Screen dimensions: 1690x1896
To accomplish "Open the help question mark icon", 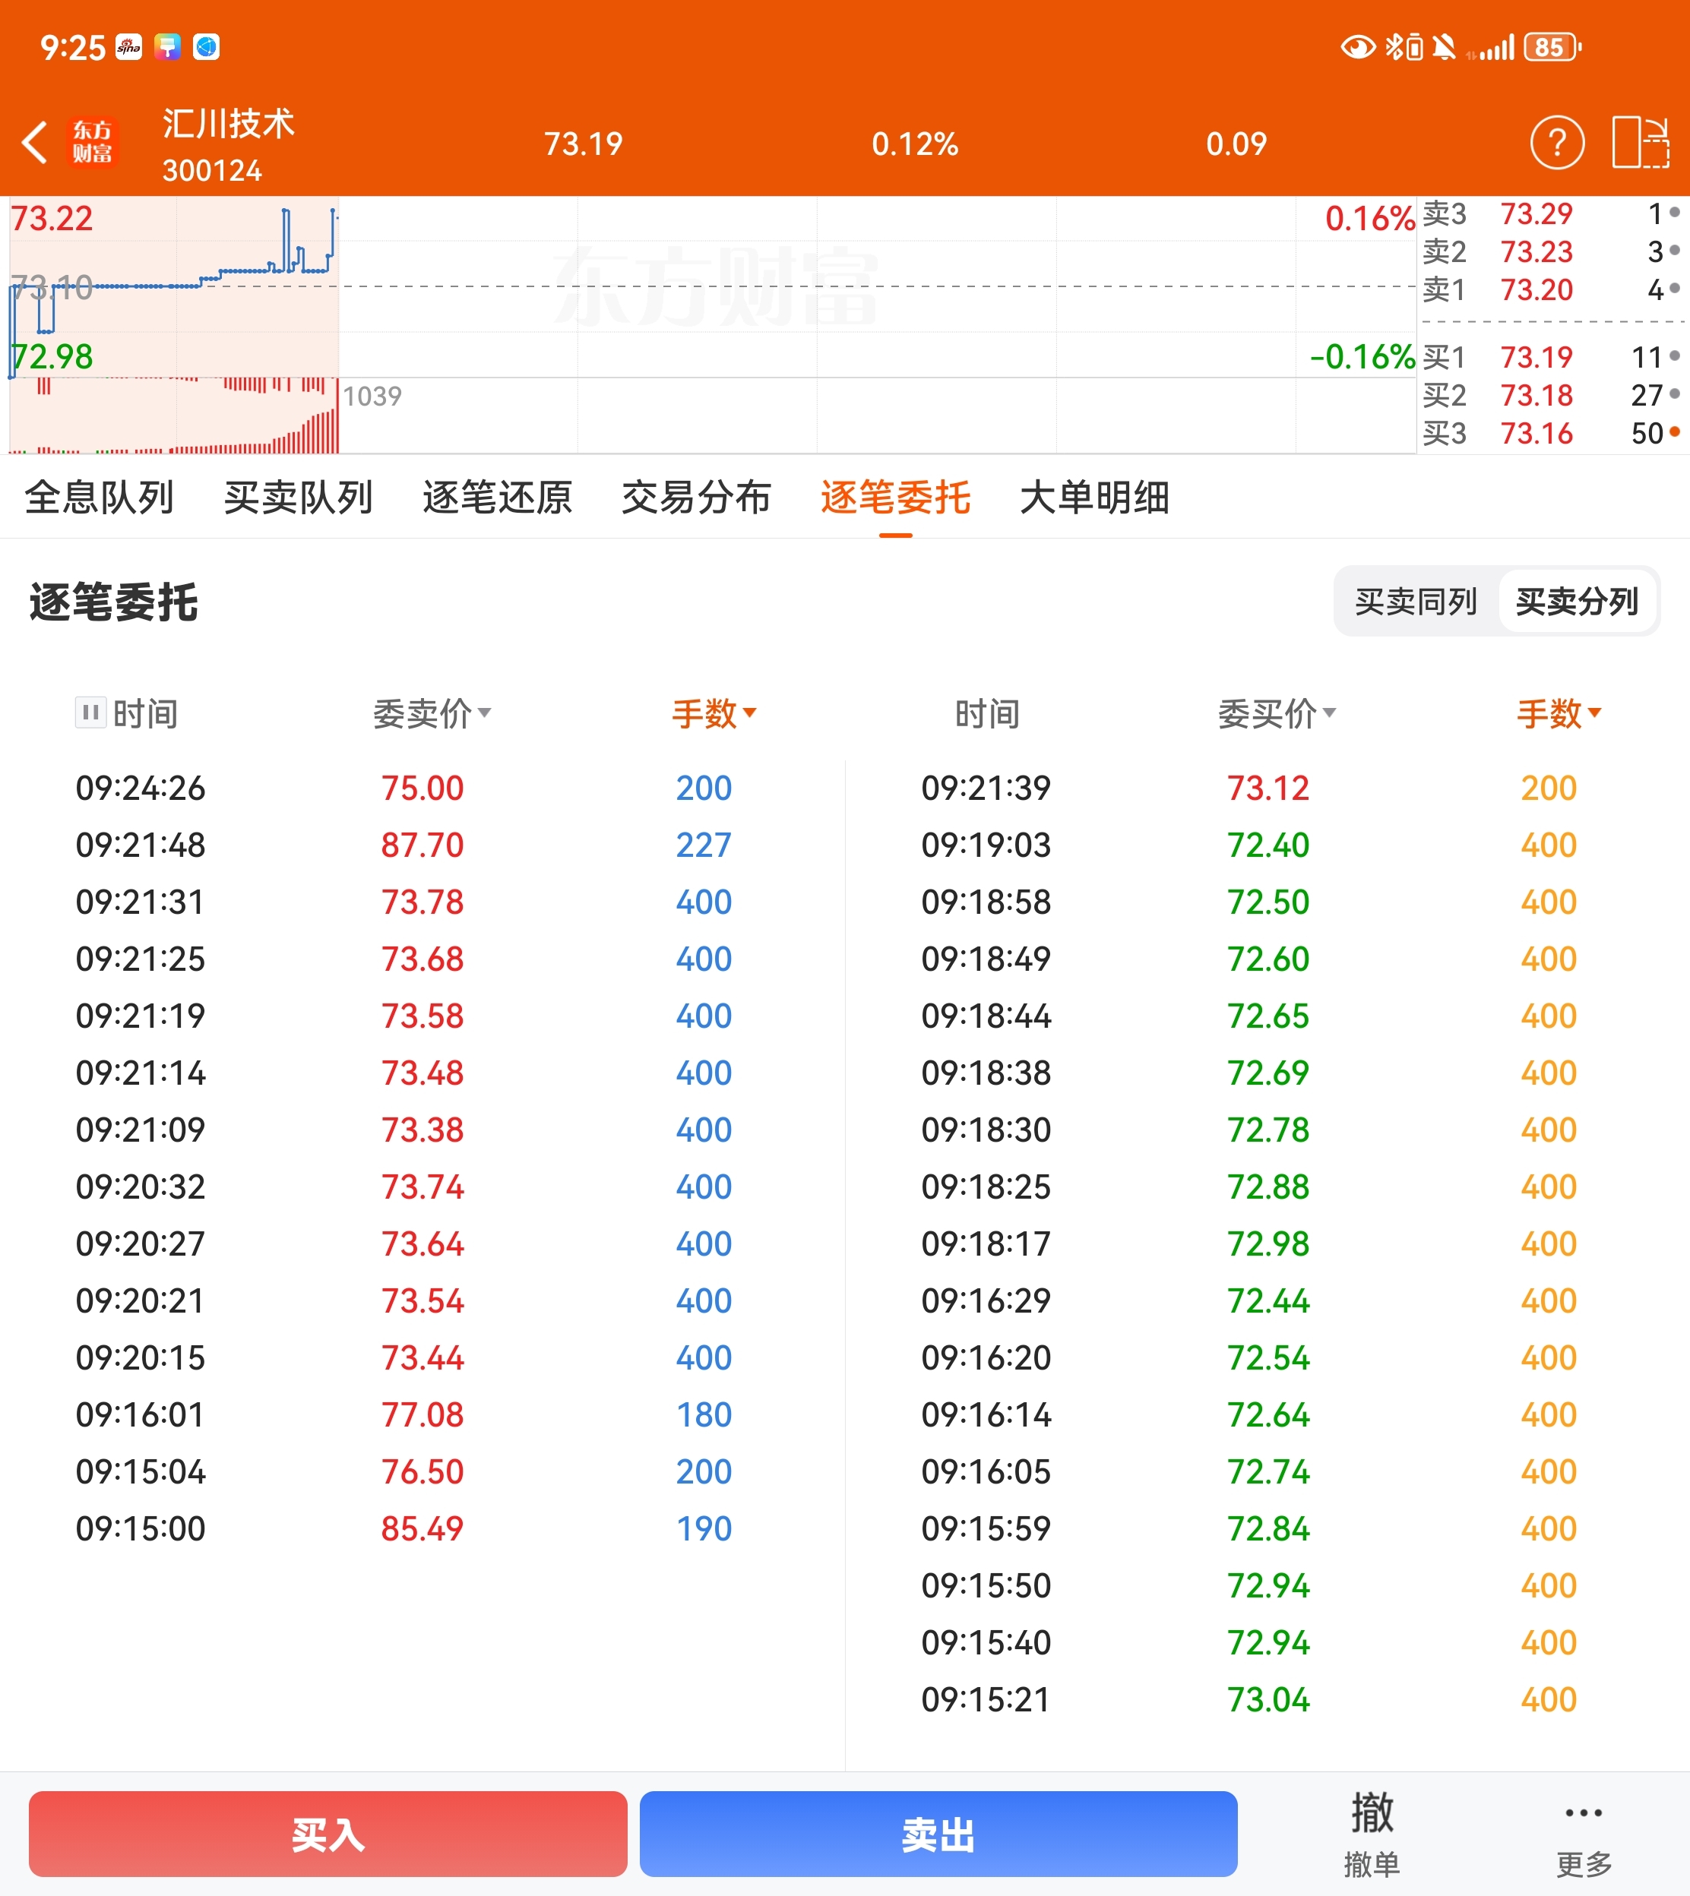I will (1556, 143).
